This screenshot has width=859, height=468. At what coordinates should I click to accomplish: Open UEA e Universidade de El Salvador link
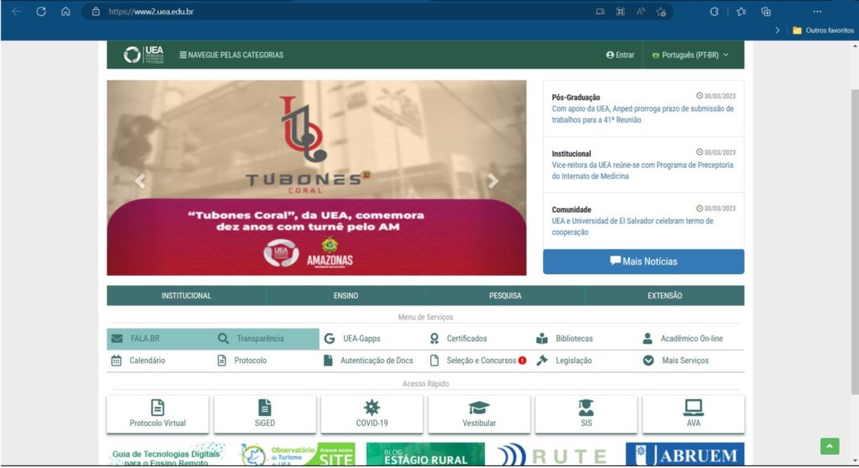tap(633, 226)
